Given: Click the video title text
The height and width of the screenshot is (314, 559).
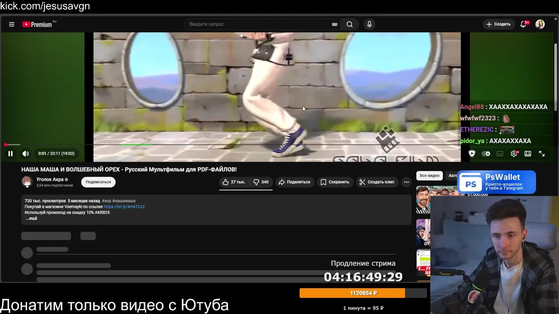Looking at the screenshot, I should [x=129, y=169].
